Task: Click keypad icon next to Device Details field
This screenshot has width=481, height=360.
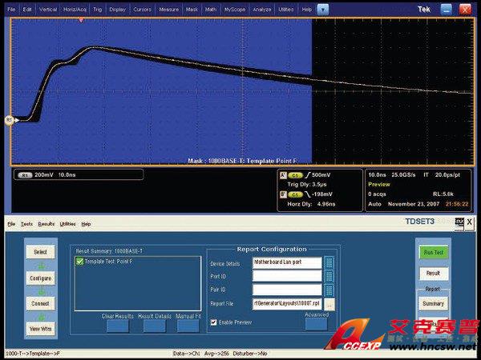Action: pos(329,262)
